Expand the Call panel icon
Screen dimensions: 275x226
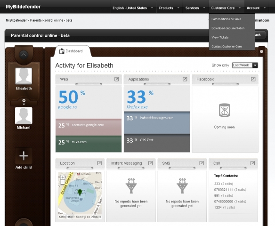point(252,163)
